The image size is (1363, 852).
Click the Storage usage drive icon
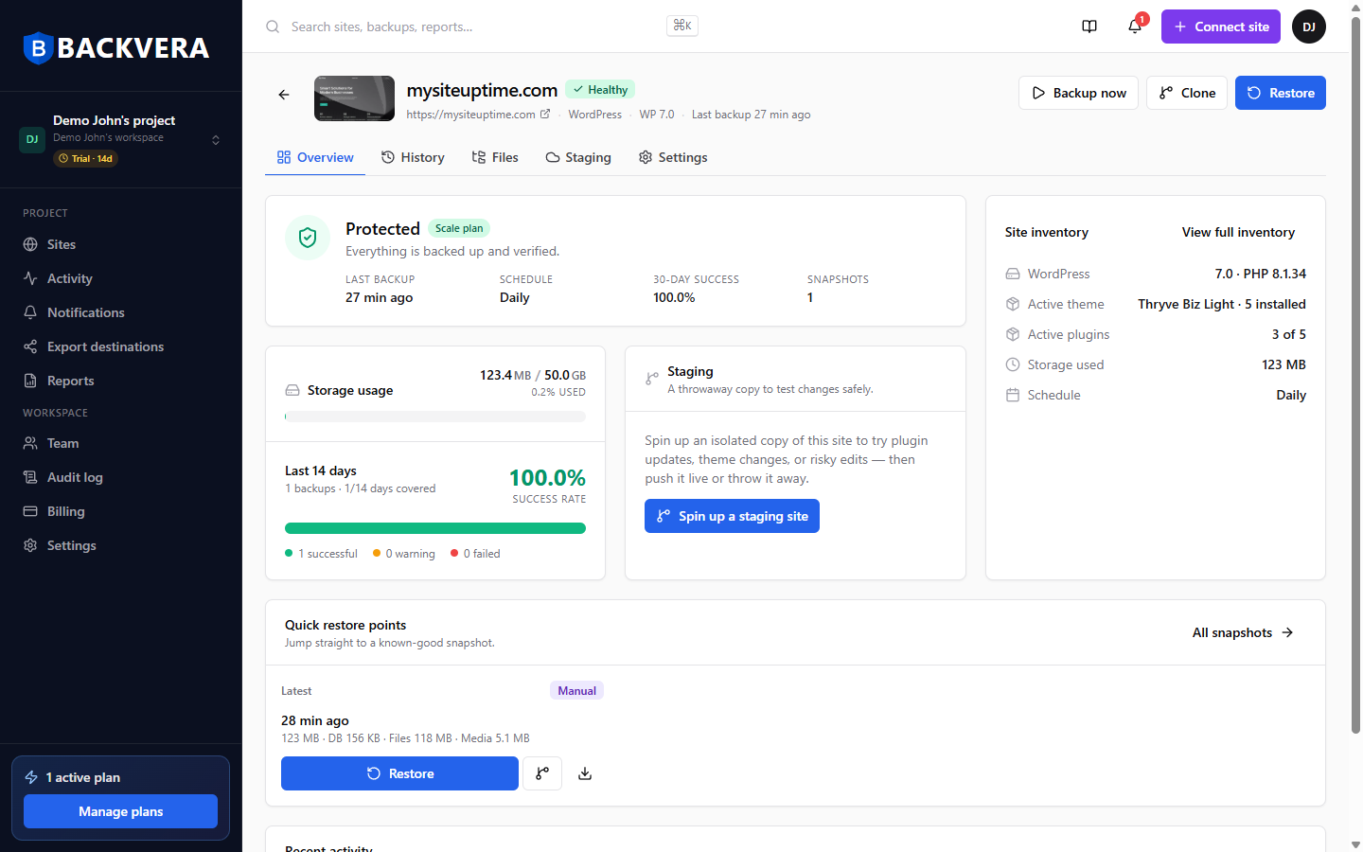(x=292, y=390)
